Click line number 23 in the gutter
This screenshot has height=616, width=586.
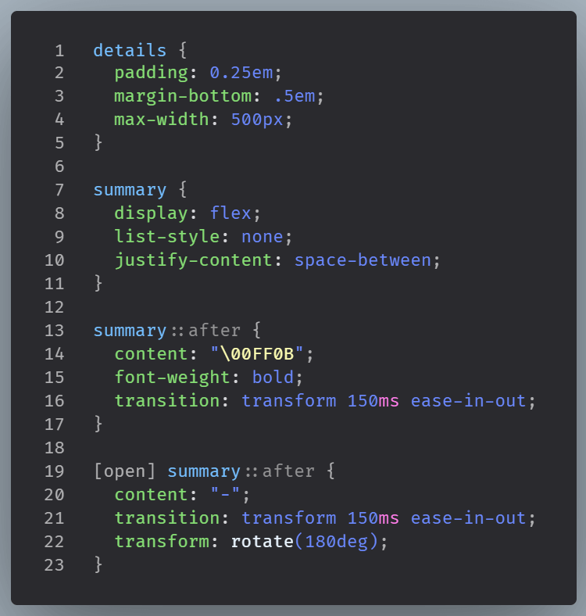[x=55, y=564]
